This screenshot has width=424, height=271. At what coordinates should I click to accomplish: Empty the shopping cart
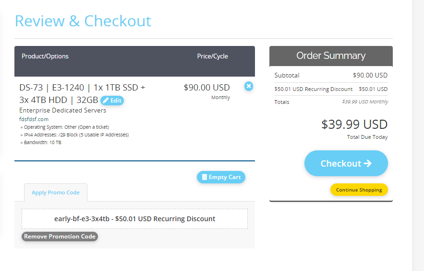(221, 177)
